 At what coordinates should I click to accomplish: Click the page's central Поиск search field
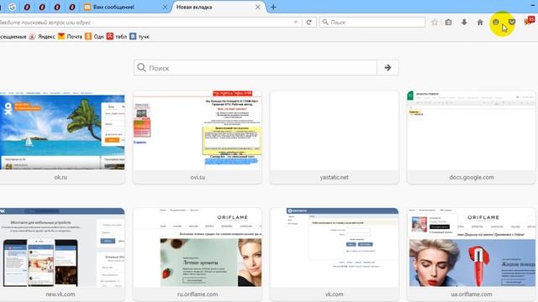(x=256, y=68)
